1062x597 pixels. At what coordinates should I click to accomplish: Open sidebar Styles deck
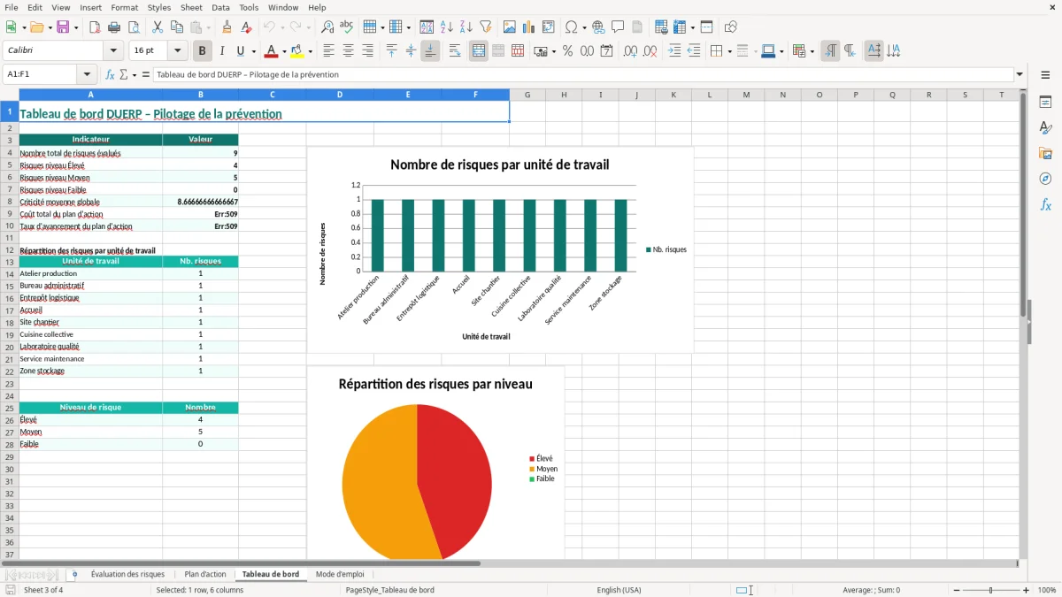pyautogui.click(x=1045, y=127)
